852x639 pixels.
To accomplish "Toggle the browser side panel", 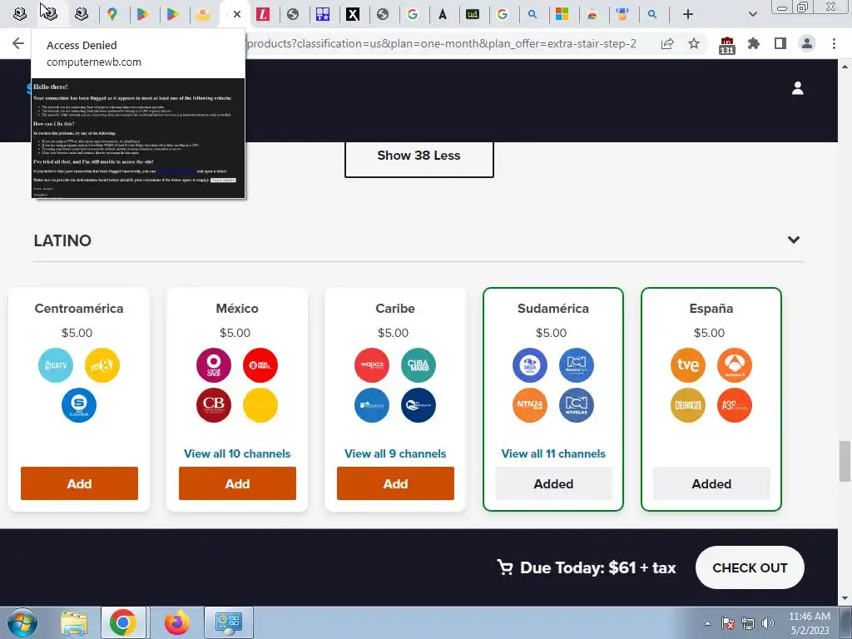I will pos(780,43).
